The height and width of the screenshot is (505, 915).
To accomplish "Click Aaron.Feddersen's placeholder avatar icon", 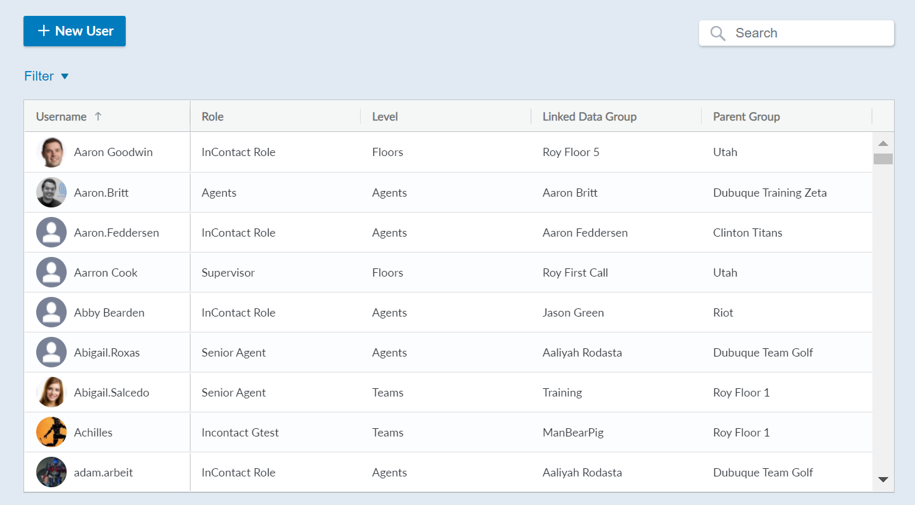I will [x=51, y=232].
